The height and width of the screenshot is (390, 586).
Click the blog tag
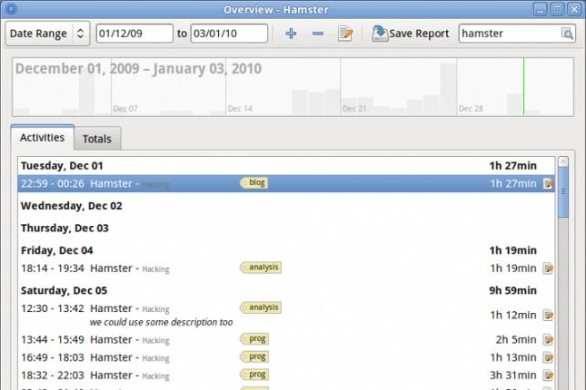[253, 183]
